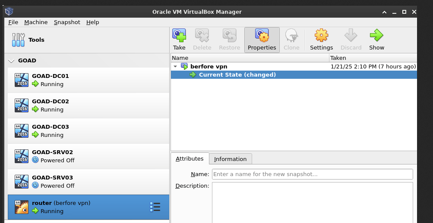Select the Attributes tab
The height and width of the screenshot is (223, 433).
click(x=190, y=158)
